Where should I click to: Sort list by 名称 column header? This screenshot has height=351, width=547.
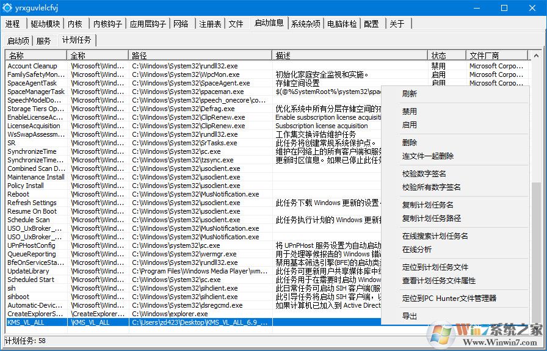[x=37, y=56]
